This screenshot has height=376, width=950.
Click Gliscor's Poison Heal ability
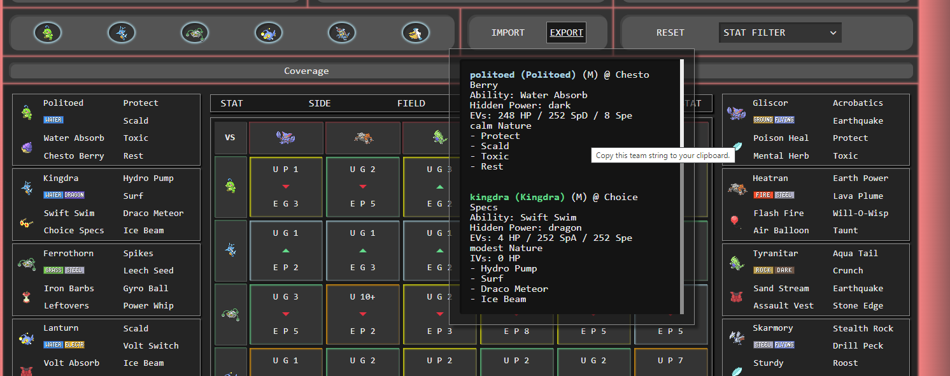(781, 138)
